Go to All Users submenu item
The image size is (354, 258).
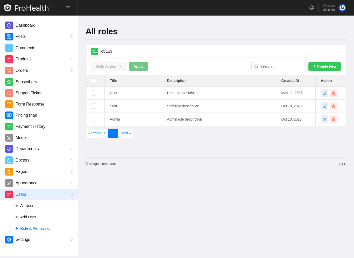[28, 206]
